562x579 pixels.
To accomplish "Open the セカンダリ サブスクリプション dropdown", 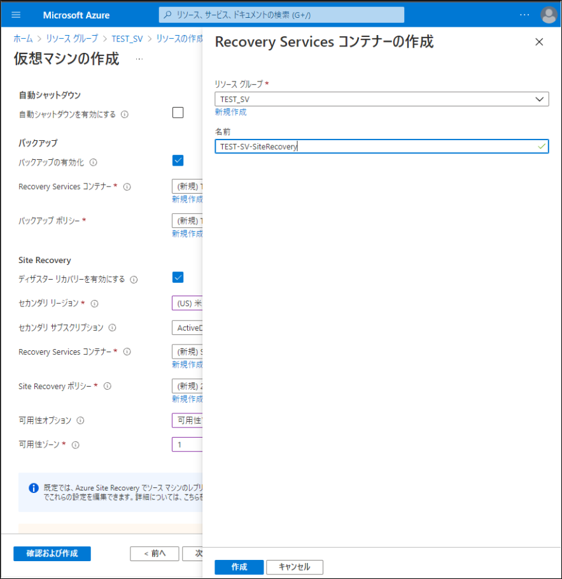I will point(187,327).
